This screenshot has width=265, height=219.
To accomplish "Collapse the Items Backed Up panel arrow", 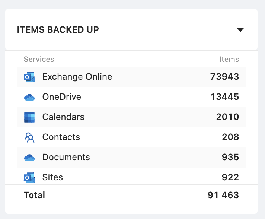I will 240,30.
